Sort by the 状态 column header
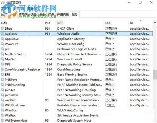Image resolution: width=157 pixels, height=123 pixels. [116, 23]
